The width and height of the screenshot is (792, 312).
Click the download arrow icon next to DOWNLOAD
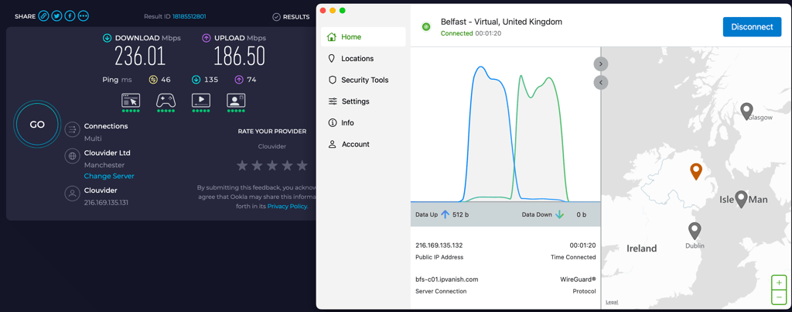(107, 38)
